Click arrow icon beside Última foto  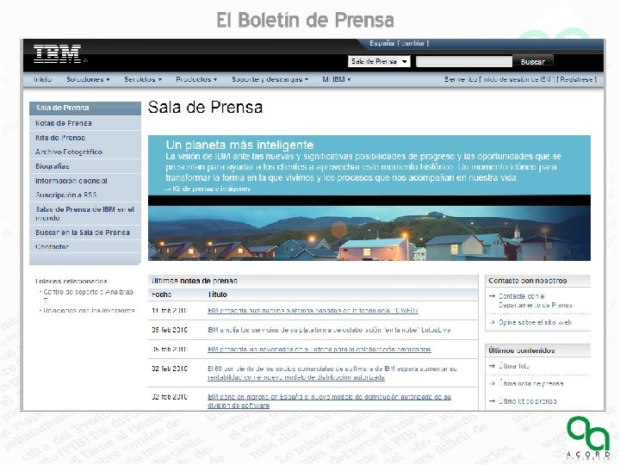coord(492,366)
